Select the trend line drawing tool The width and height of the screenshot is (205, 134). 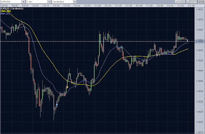click(176, 2)
